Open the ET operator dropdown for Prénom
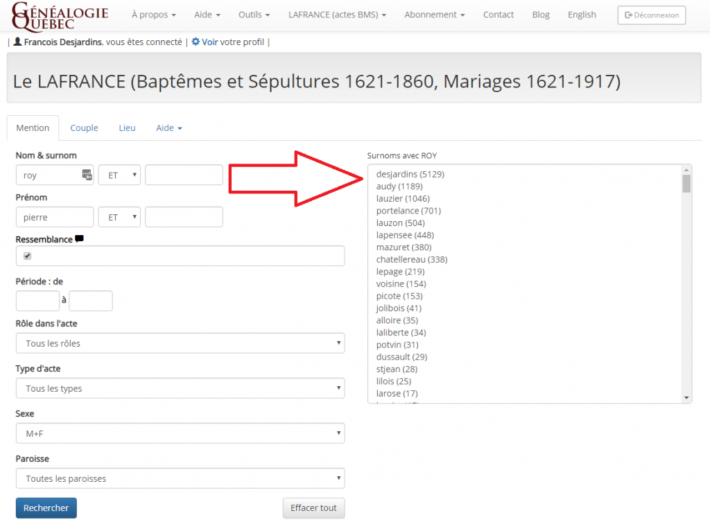710x522 pixels. (x=119, y=217)
